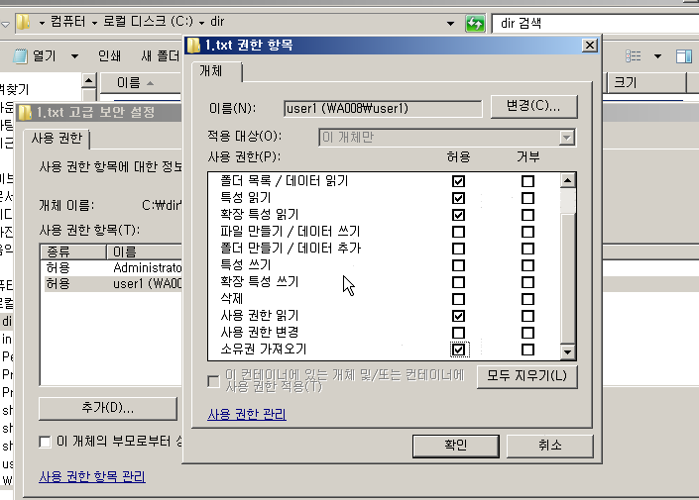
Task: Check Allow for 파일 만들기 / 데이터 쓰기
Action: 458,232
